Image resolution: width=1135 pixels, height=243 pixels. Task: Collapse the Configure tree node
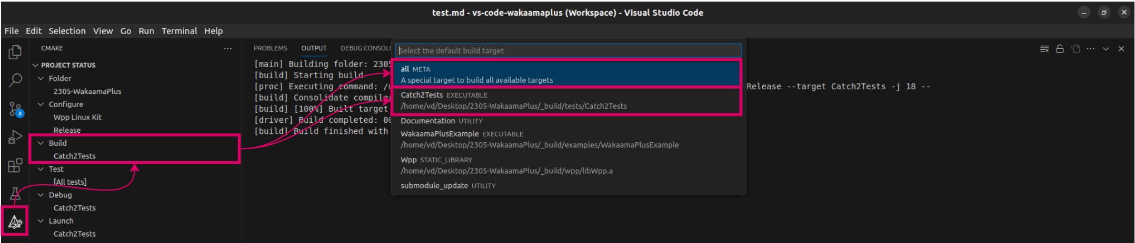(42, 104)
